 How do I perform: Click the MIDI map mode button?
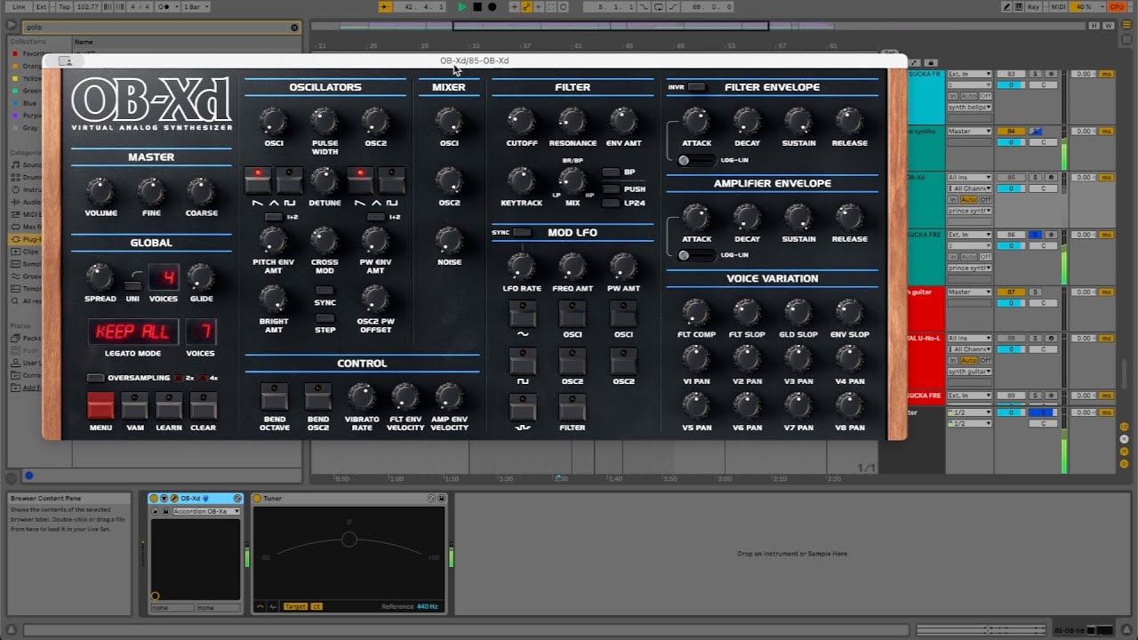click(x=1057, y=7)
